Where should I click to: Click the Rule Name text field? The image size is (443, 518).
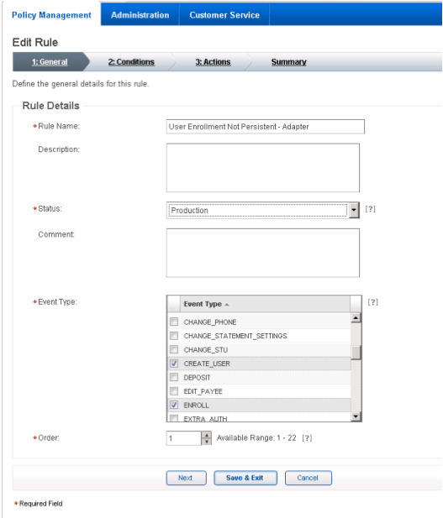click(266, 127)
